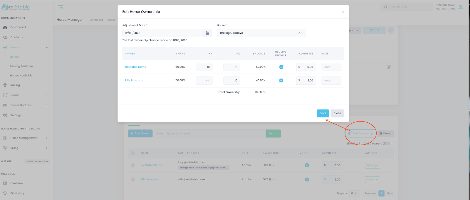Close the Edit Horse Ownership dialog with X
The image size is (470, 200).
tap(343, 12)
